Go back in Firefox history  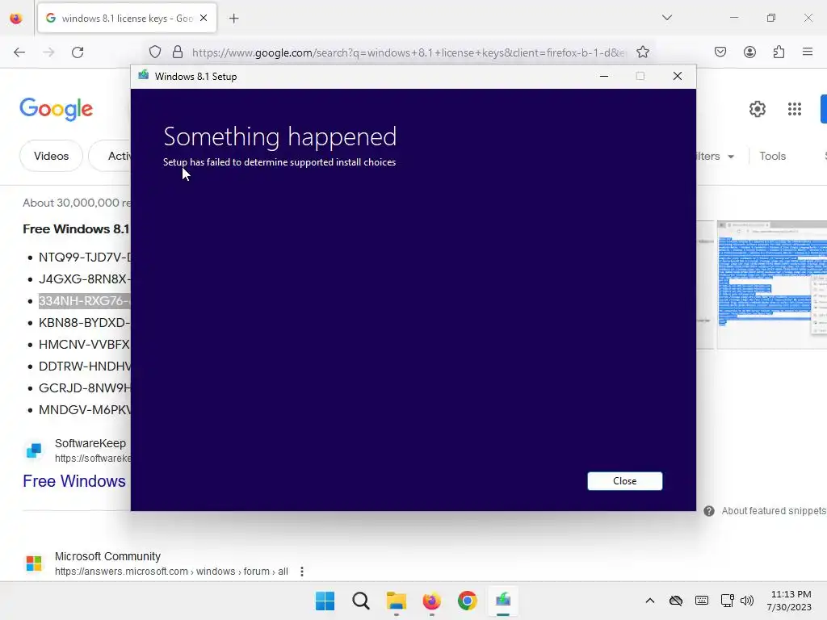pyautogui.click(x=19, y=52)
